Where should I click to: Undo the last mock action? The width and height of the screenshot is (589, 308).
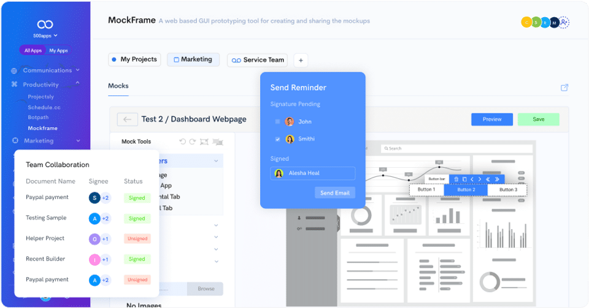(x=183, y=141)
